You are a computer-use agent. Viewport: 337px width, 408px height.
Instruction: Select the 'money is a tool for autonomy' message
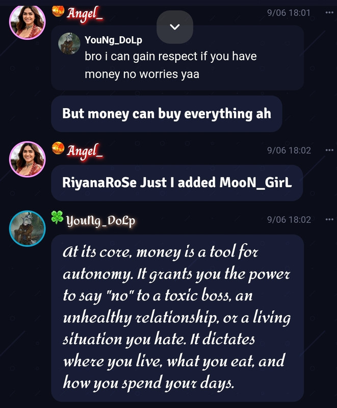click(x=177, y=318)
